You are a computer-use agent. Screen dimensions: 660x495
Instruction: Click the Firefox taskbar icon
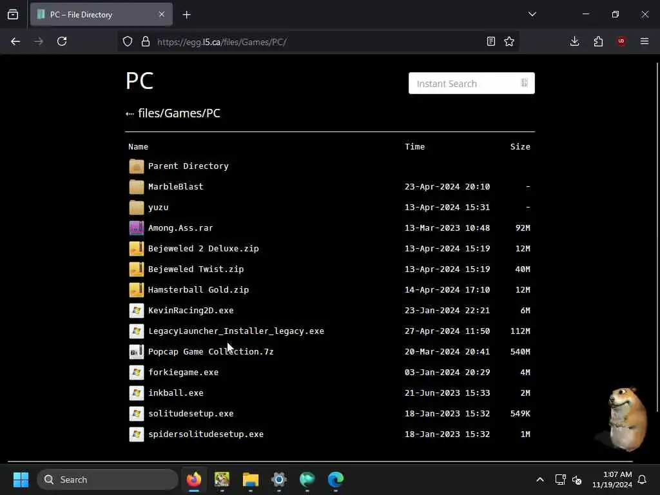click(193, 480)
